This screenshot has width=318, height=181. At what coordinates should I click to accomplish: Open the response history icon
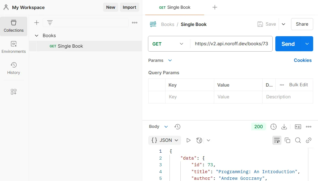(177, 127)
